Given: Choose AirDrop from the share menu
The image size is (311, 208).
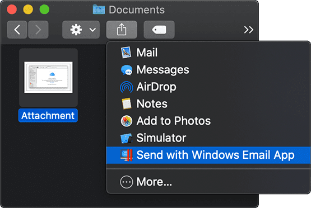Looking at the screenshot, I should click(208, 87).
